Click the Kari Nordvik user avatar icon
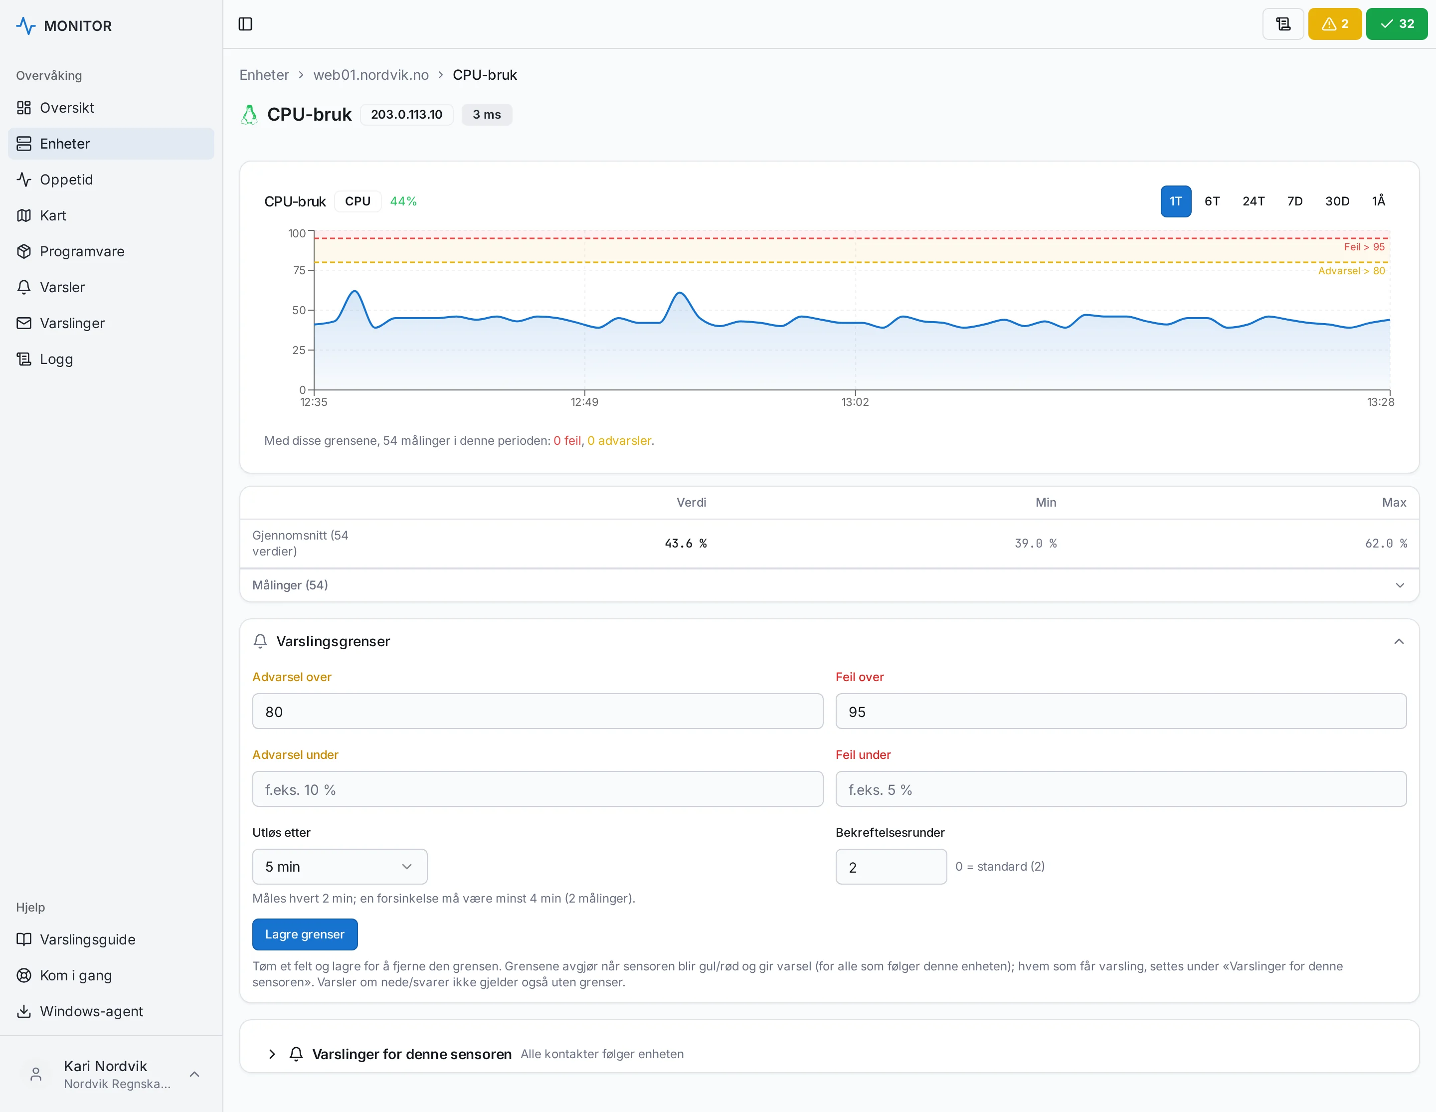1436x1112 pixels. (36, 1074)
